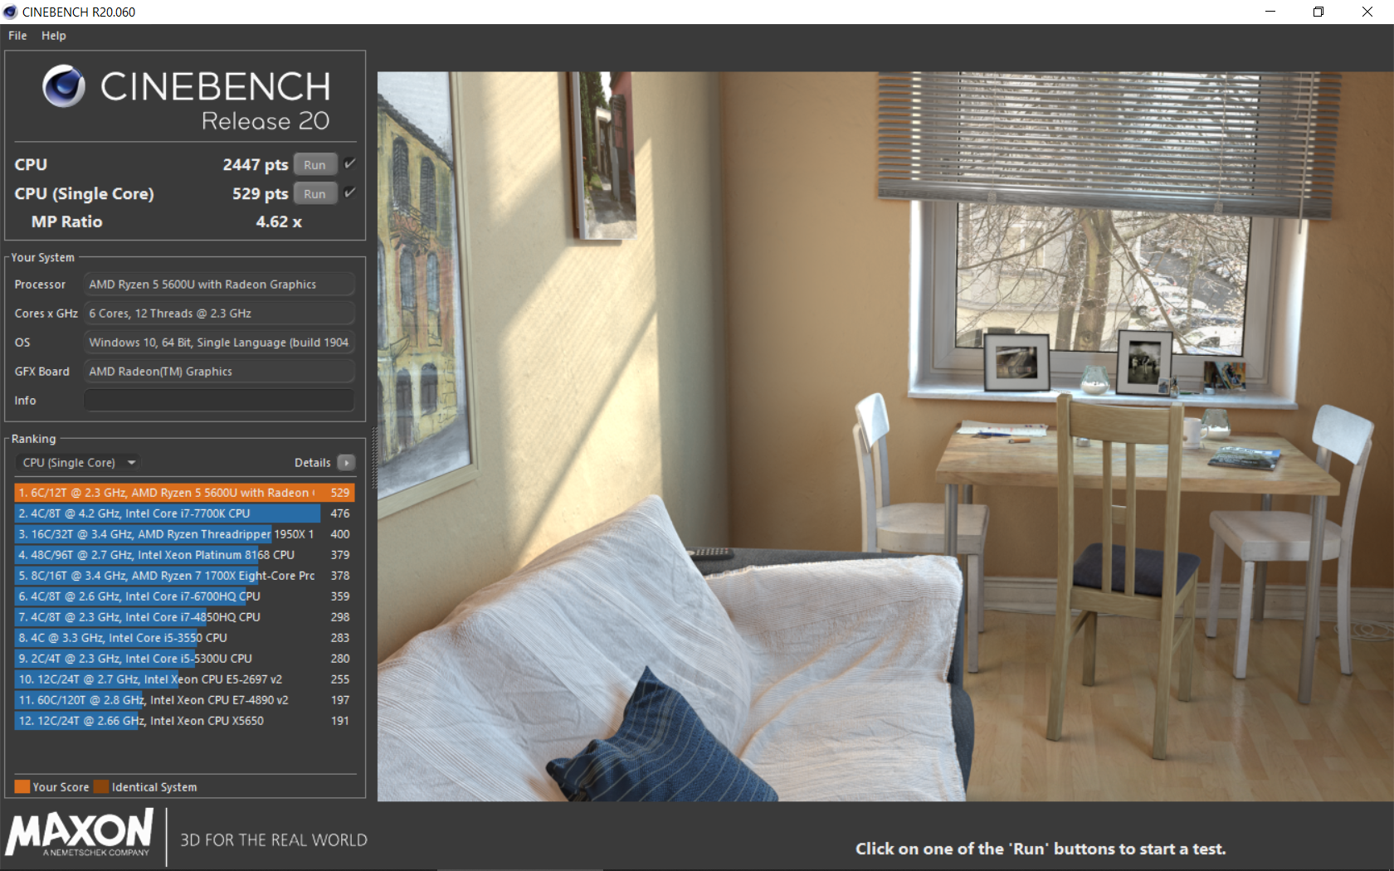Select ranking row 3 AMD Ryzen Threadripper 1950X
Screen dimensions: 1394x871
184,534
